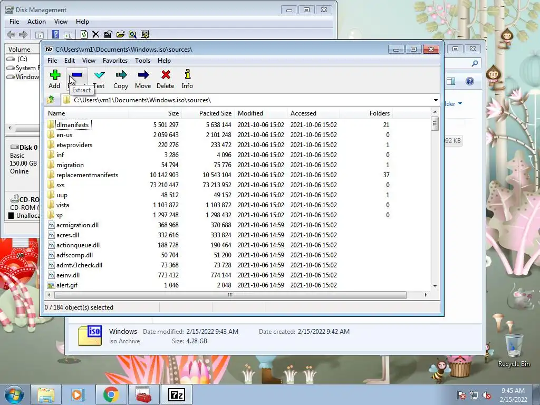Select the aeinv.dll file

click(68, 275)
